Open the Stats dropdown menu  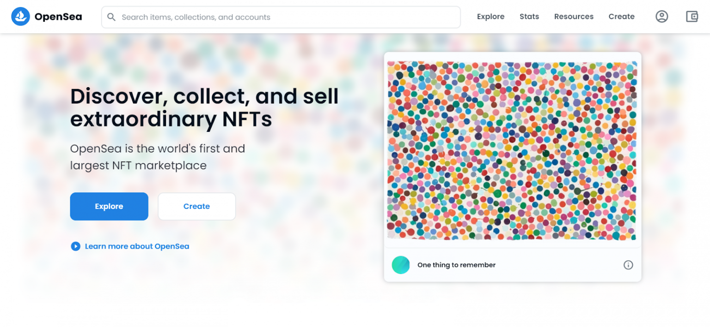529,16
